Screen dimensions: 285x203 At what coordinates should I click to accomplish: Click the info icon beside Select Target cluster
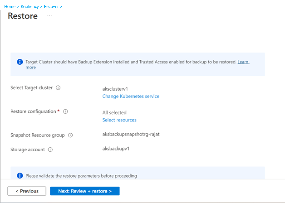click(x=58, y=88)
